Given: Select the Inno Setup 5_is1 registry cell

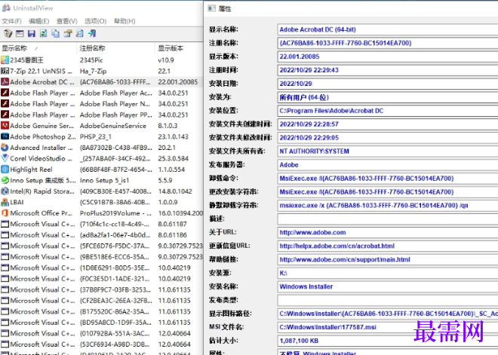Looking at the screenshot, I should pyautogui.click(x=104, y=180).
